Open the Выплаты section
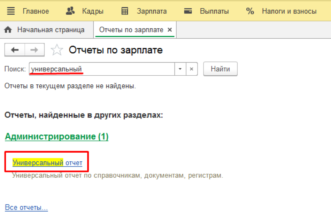Image resolution: width=331 pixels, height=222 pixels. [214, 11]
